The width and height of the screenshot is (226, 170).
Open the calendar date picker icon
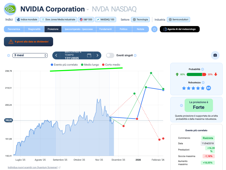point(89,55)
